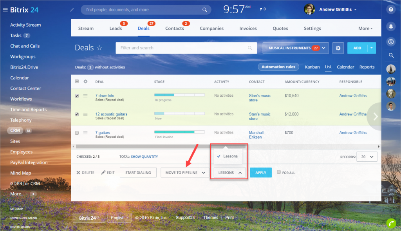
Task: Click the pencil edit icon beside Bitrix 24
Action: coord(72,10)
